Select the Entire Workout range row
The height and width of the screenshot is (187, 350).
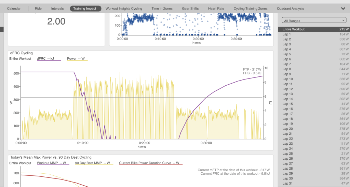click(314, 29)
